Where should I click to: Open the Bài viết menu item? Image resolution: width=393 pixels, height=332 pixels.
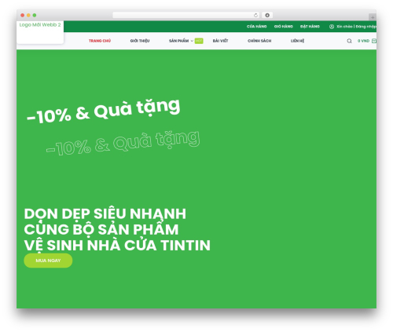[220, 41]
